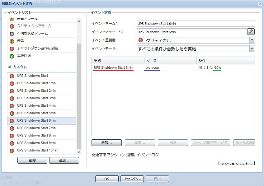This screenshot has height=186, width=264.
Task: Click red icon next to UPS Shutdown Start 10min
Action: pyautogui.click(x=12, y=151)
